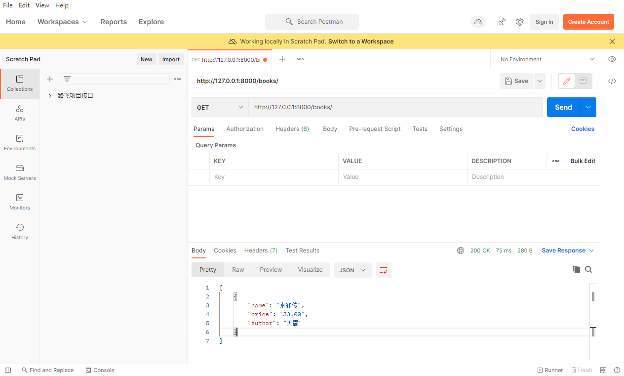
Task: Open the History sidebar panel
Action: click(x=20, y=232)
